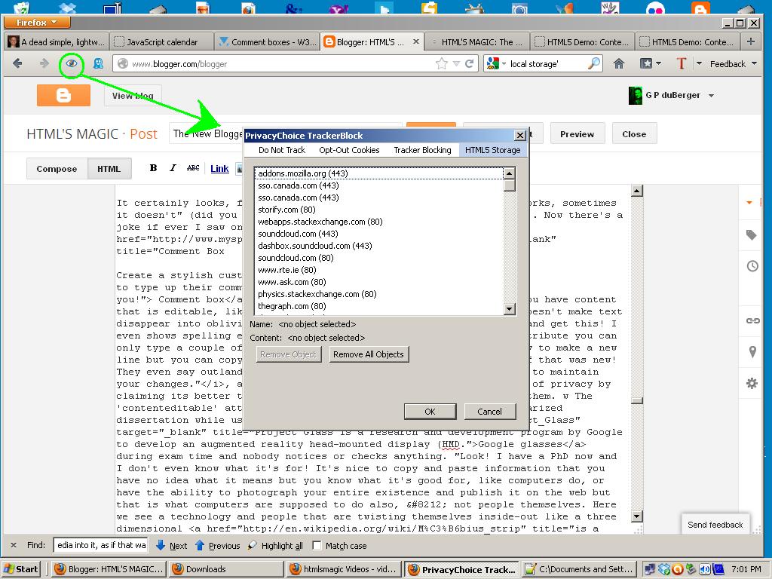Apply bold formatting in post editor
Viewport: 772px width, 579px height.
pos(153,168)
